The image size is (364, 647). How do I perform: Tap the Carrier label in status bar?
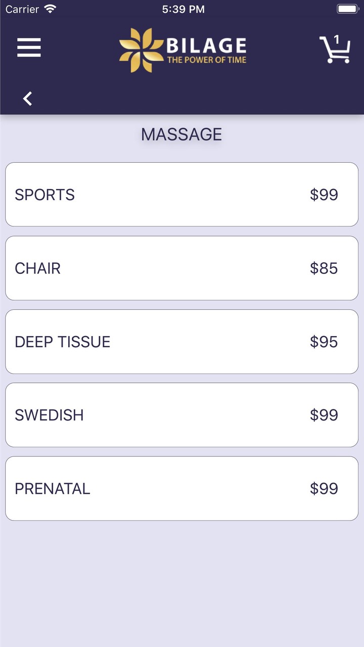[22, 9]
